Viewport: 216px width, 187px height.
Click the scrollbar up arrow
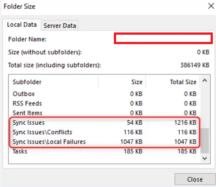pyautogui.click(x=205, y=81)
